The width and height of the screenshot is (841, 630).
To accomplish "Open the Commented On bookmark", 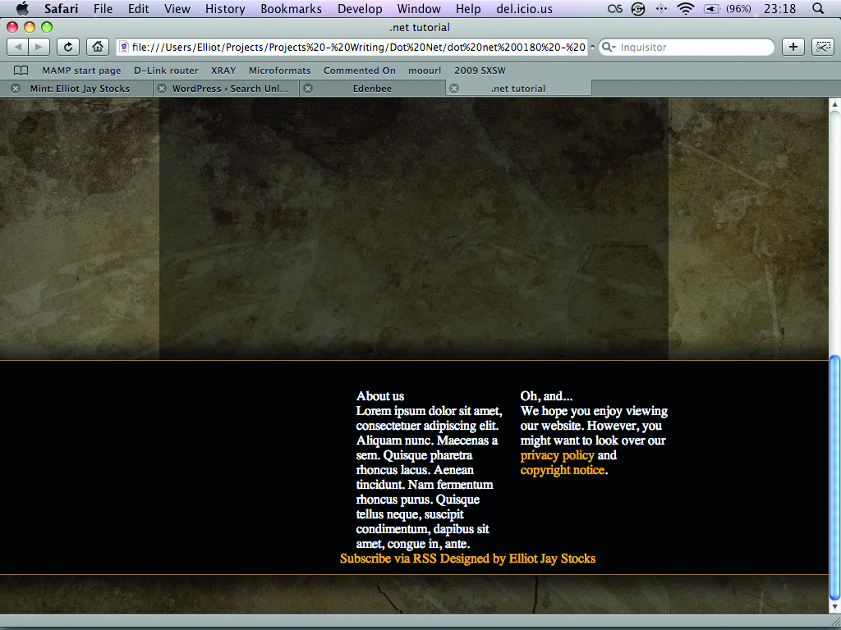I will point(360,71).
